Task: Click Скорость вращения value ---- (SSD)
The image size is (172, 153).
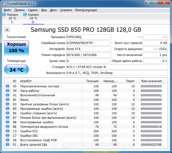Action: click(x=155, y=49)
